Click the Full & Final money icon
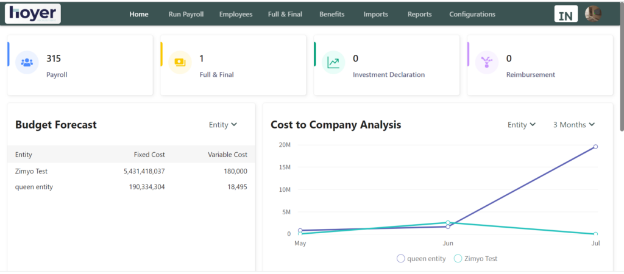Screen dimensions: 624x274 point(180,62)
